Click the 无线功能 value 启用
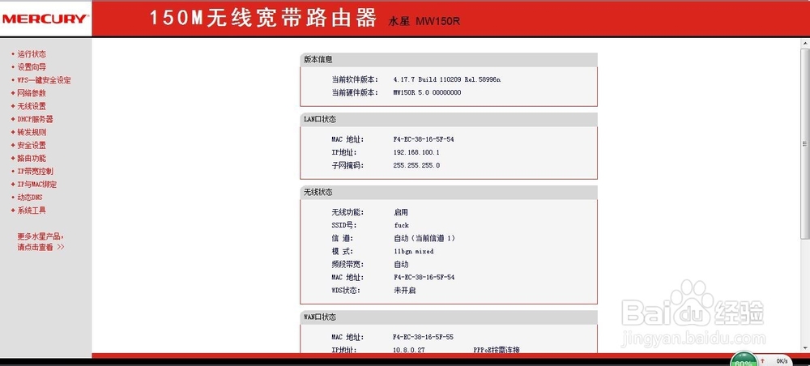 tap(400, 212)
